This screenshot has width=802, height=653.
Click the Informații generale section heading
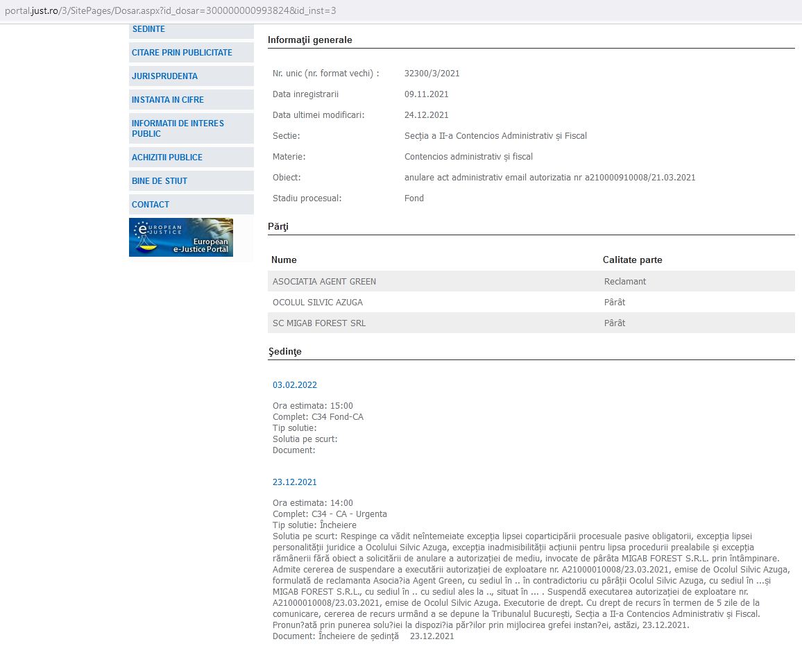click(x=309, y=40)
